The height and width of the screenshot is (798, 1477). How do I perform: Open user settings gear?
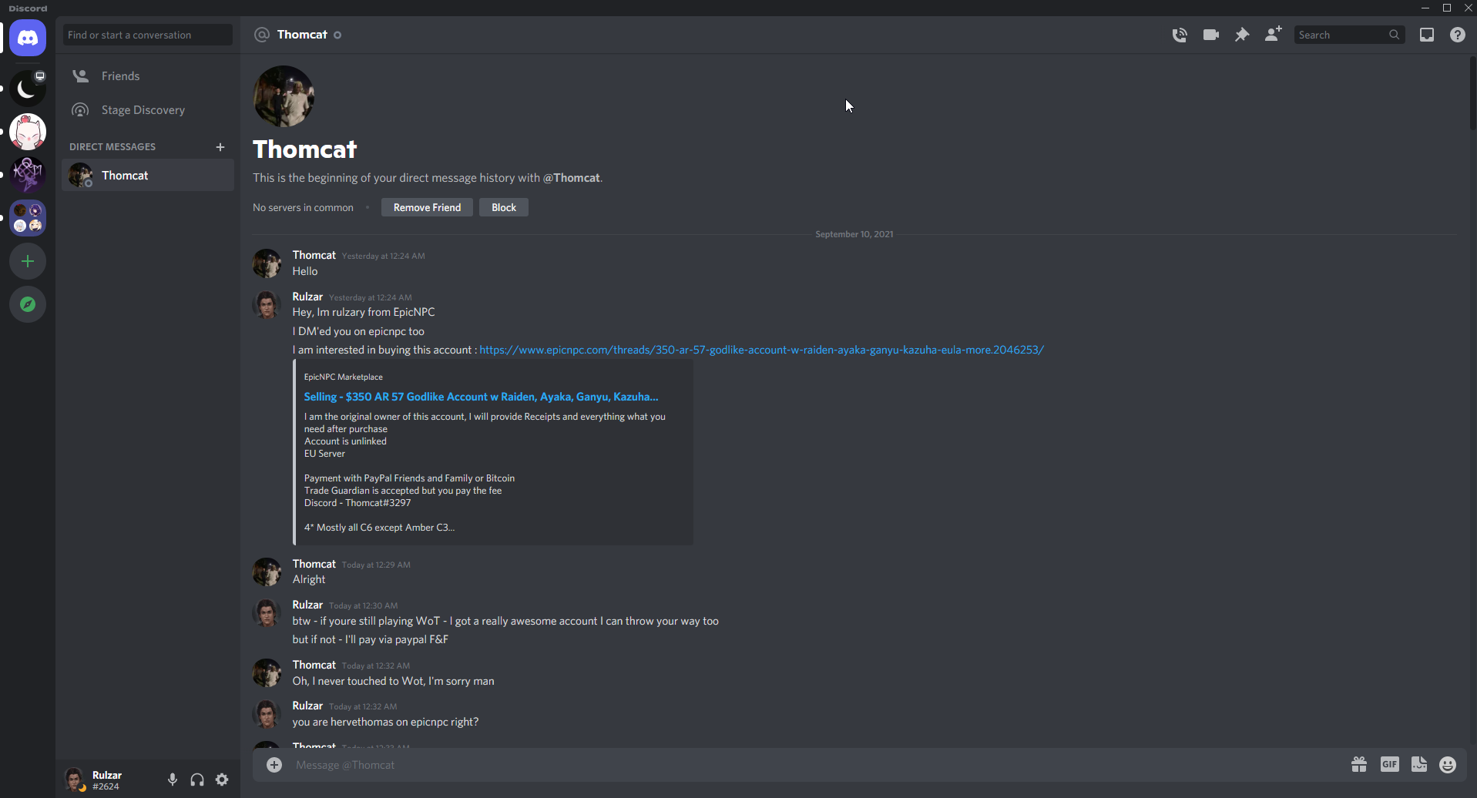point(222,780)
